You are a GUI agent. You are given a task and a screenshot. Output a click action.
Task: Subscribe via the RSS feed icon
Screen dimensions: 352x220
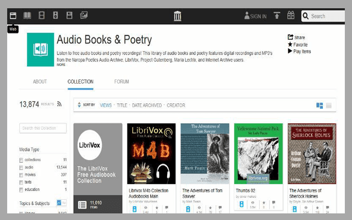(59, 104)
